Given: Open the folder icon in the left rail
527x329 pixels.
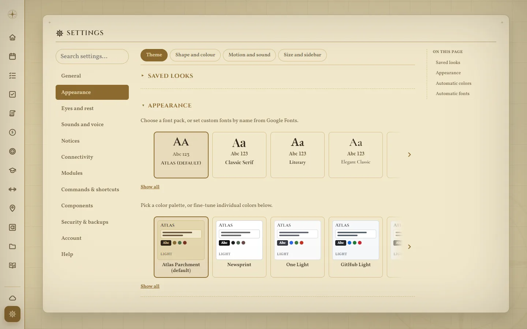Looking at the screenshot, I should (x=12, y=246).
